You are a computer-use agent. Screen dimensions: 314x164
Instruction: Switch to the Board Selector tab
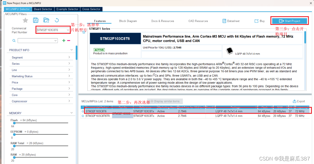click(43, 9)
